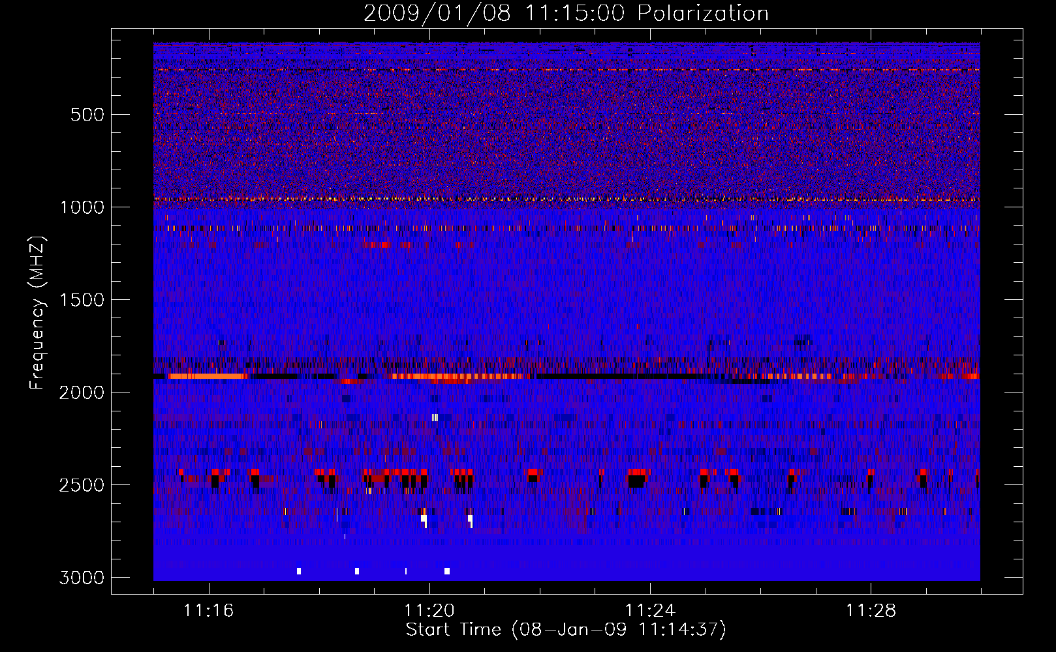
Task: Click the x-axis label 'Start Time (08-Jan-09 11:14:37)'
Action: 566,630
